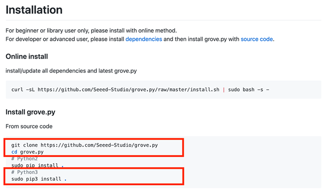The height and width of the screenshot is (191, 330).
Task: Click the blue "cd" keyword
Action: tap(14, 152)
